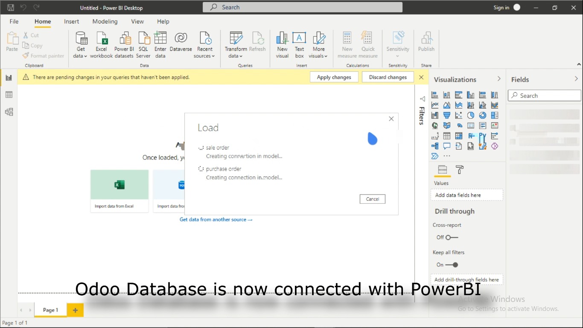The width and height of the screenshot is (583, 328).
Task: Switch to Data view in left sidebar
Action: tap(9, 95)
